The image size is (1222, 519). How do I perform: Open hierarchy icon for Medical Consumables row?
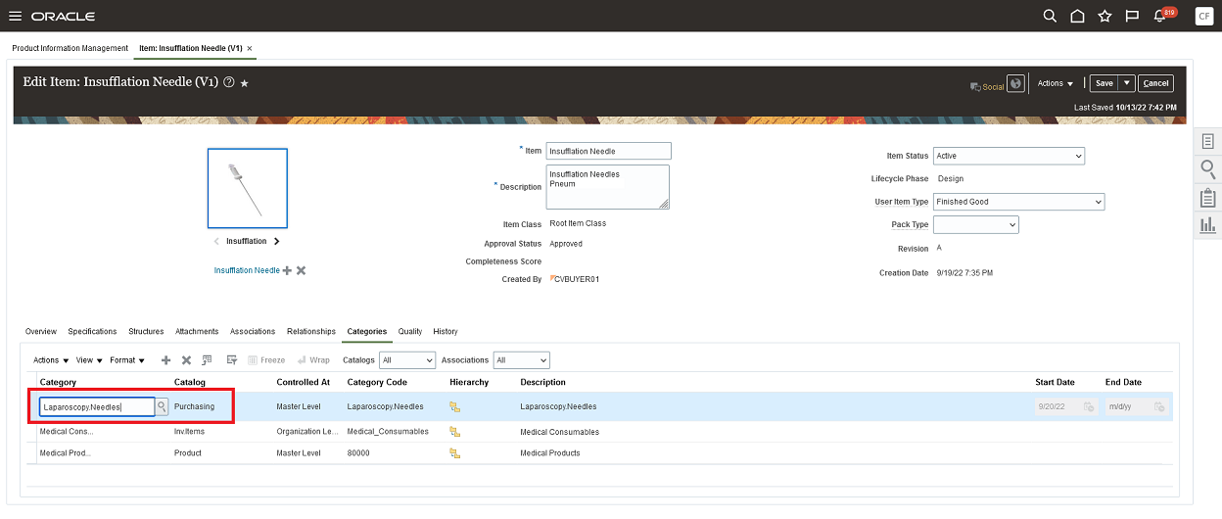click(454, 432)
